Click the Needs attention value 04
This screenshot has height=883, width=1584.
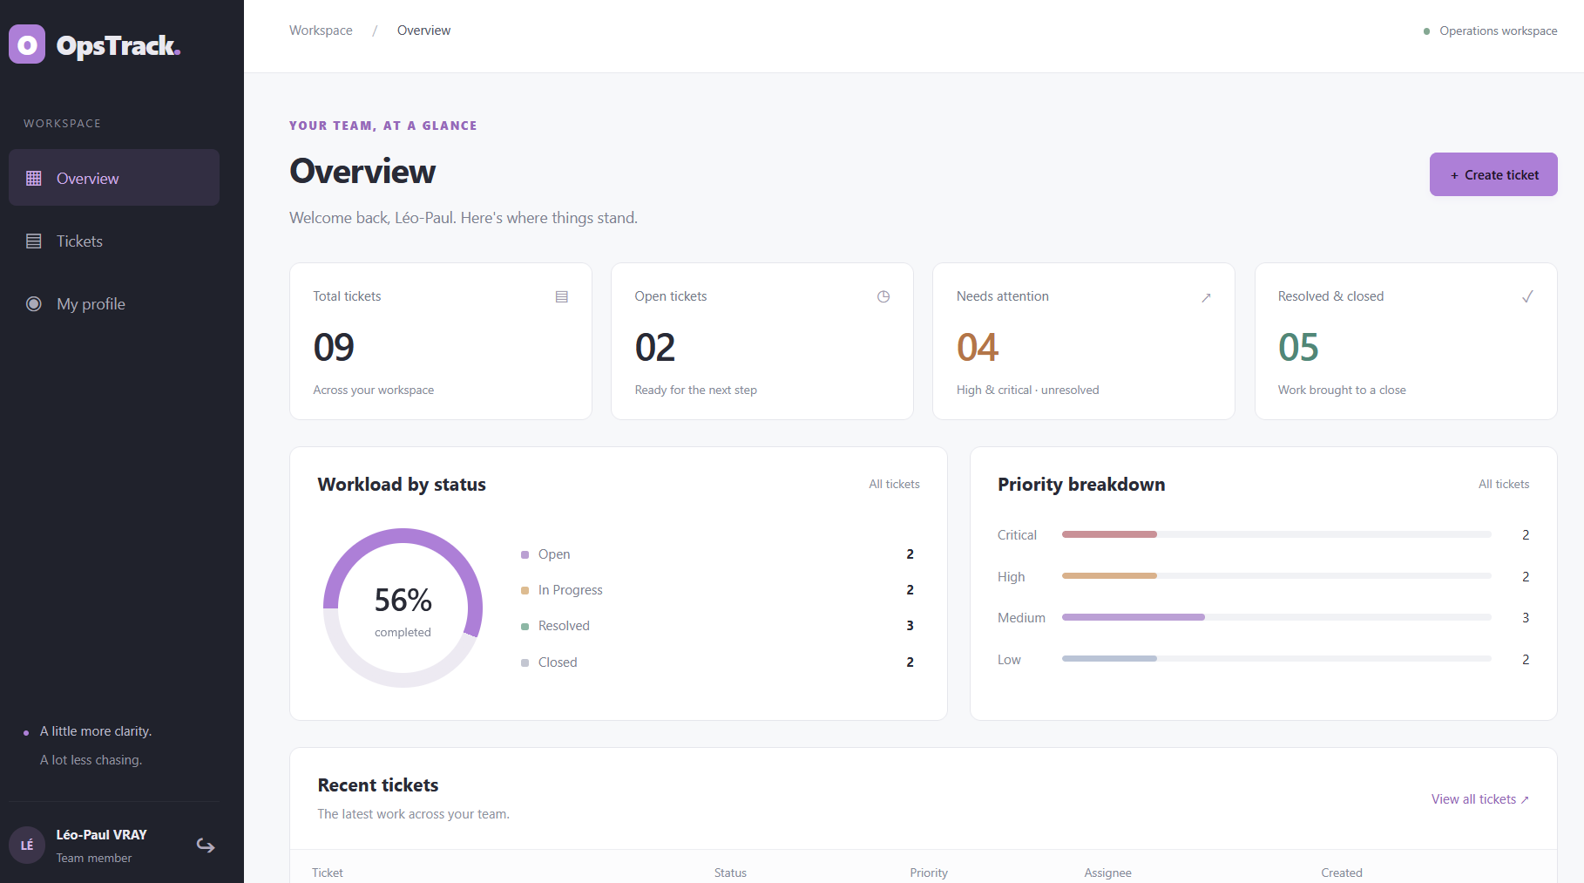[x=978, y=347]
